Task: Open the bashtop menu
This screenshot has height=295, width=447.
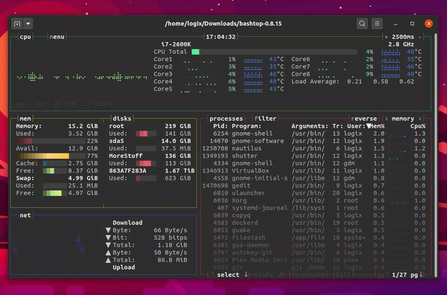Action: (57, 37)
